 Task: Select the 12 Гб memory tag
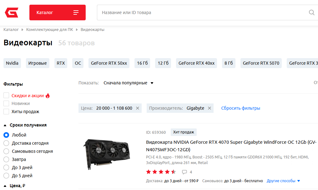point(163,63)
